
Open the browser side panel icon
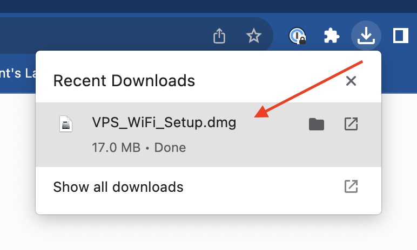(400, 36)
